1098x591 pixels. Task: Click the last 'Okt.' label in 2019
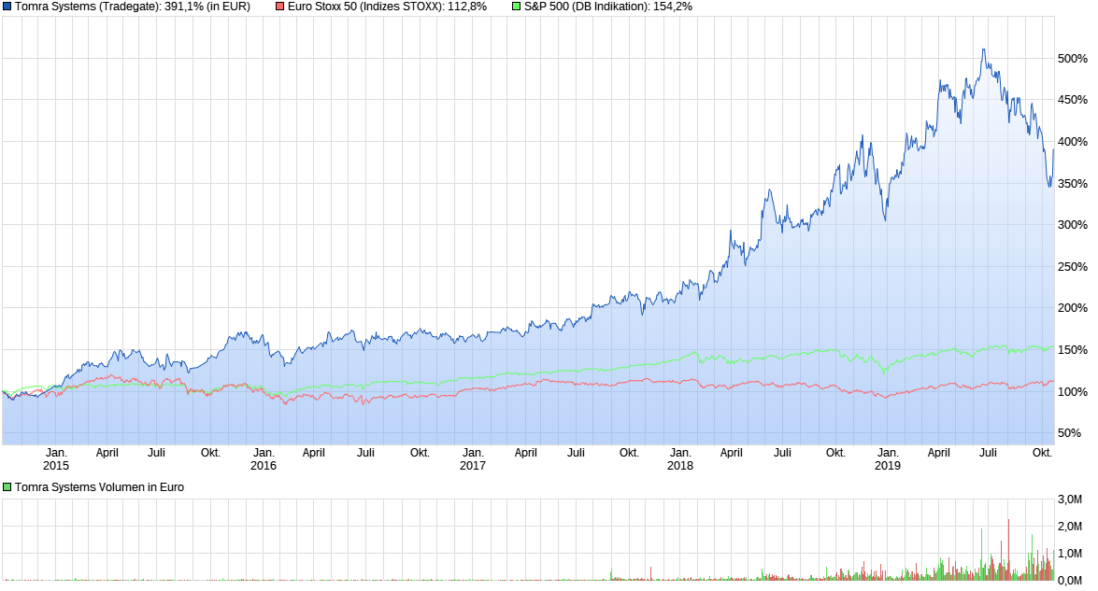(x=1043, y=453)
